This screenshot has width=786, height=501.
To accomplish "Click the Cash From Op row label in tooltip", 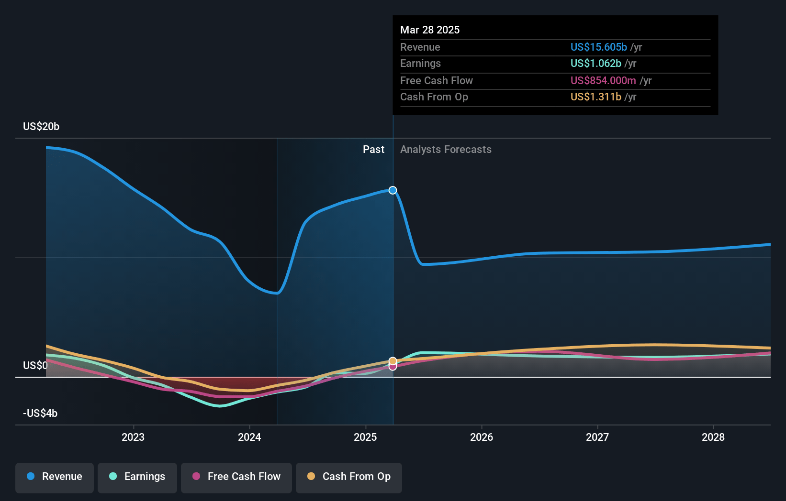I will point(434,97).
